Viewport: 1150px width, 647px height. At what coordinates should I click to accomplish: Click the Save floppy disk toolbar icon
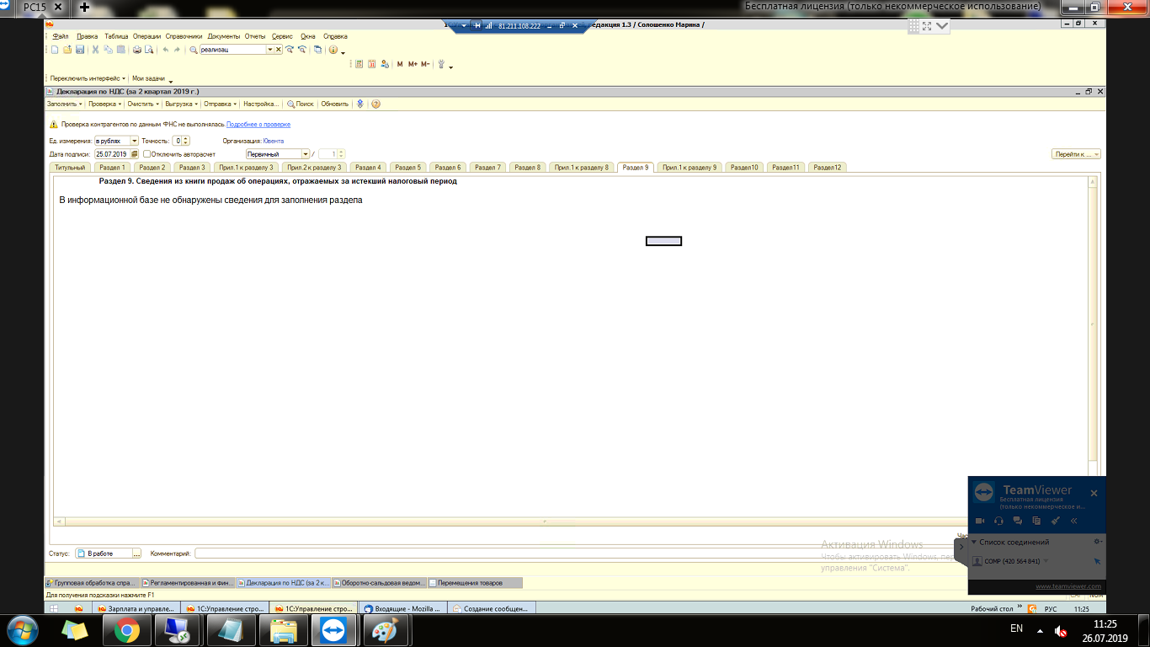click(x=80, y=50)
